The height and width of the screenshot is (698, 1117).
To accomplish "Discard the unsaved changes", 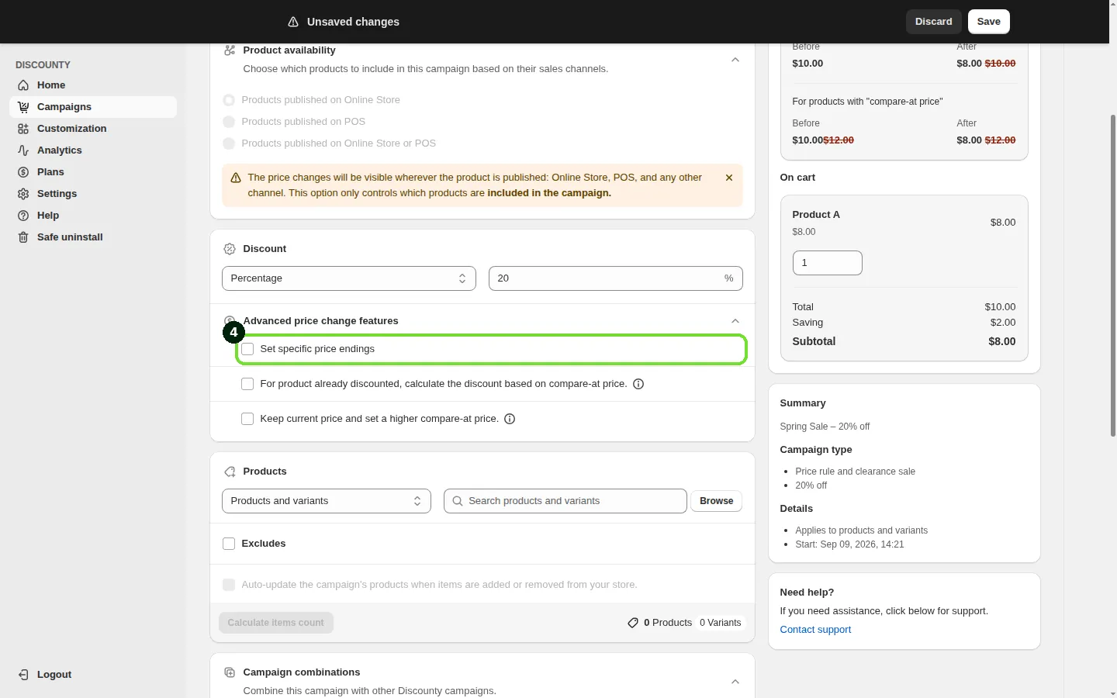I will (x=934, y=22).
